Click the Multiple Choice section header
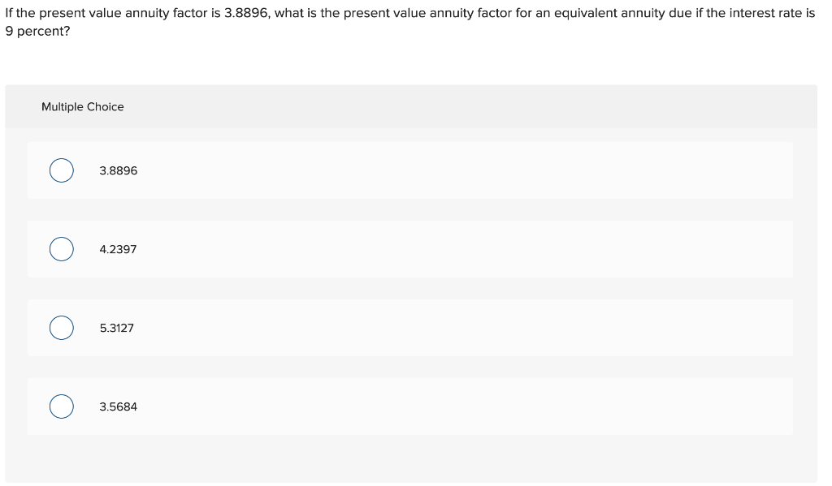 coord(82,106)
